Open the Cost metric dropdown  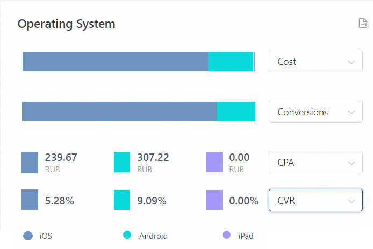(x=315, y=62)
